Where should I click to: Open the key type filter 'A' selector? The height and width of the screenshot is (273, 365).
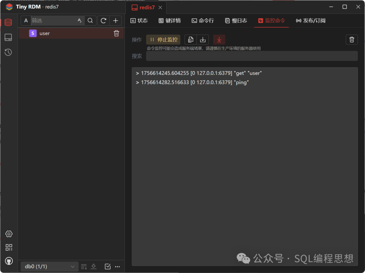pyautogui.click(x=26, y=21)
